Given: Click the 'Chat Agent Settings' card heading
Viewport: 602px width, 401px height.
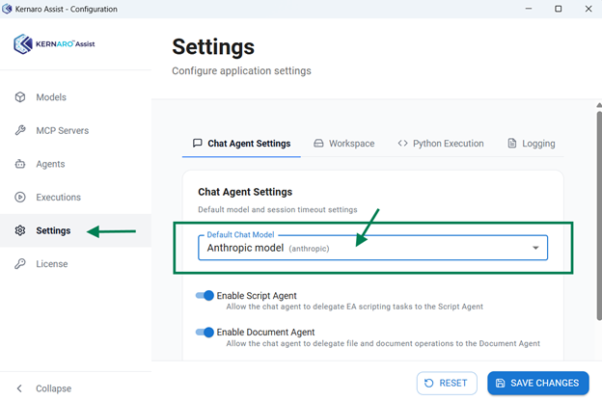Looking at the screenshot, I should click(x=245, y=192).
